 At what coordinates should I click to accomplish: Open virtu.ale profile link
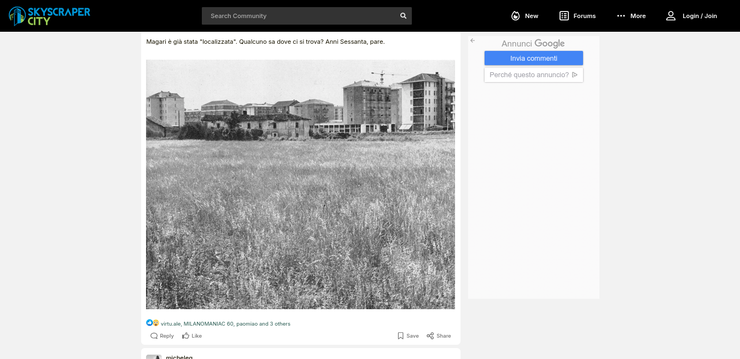click(170, 324)
